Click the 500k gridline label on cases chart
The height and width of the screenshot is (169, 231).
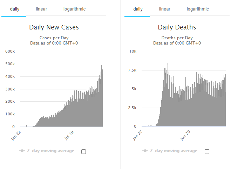coord(10,64)
